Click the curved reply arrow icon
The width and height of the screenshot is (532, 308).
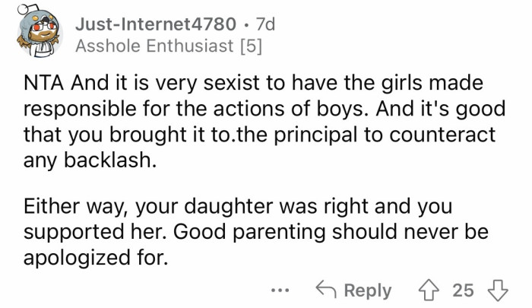coord(326,290)
